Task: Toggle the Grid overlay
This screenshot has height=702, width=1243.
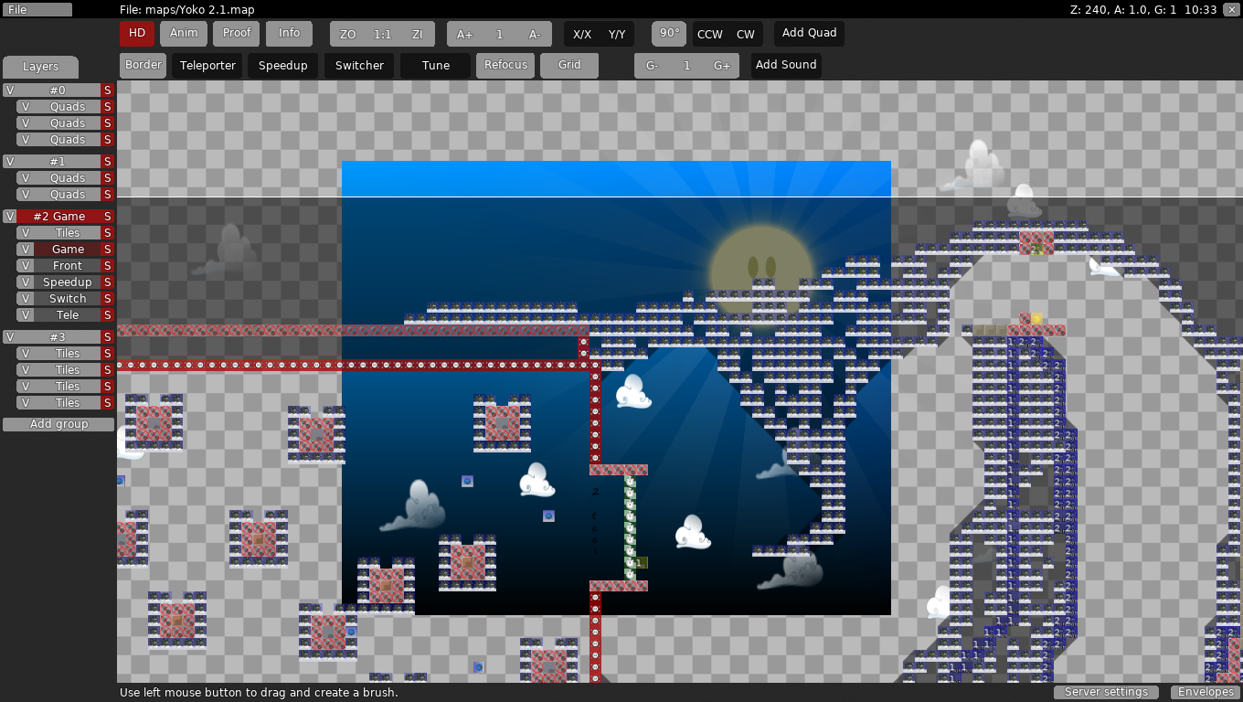Action: tap(568, 65)
